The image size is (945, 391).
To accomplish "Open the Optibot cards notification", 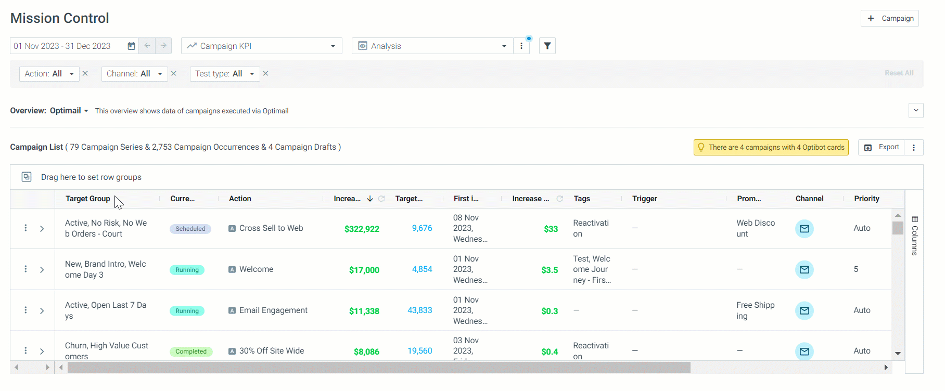I will (771, 147).
